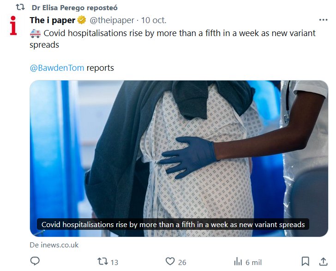Open The i paper profile name
The image size is (336, 271).
pyautogui.click(x=52, y=20)
